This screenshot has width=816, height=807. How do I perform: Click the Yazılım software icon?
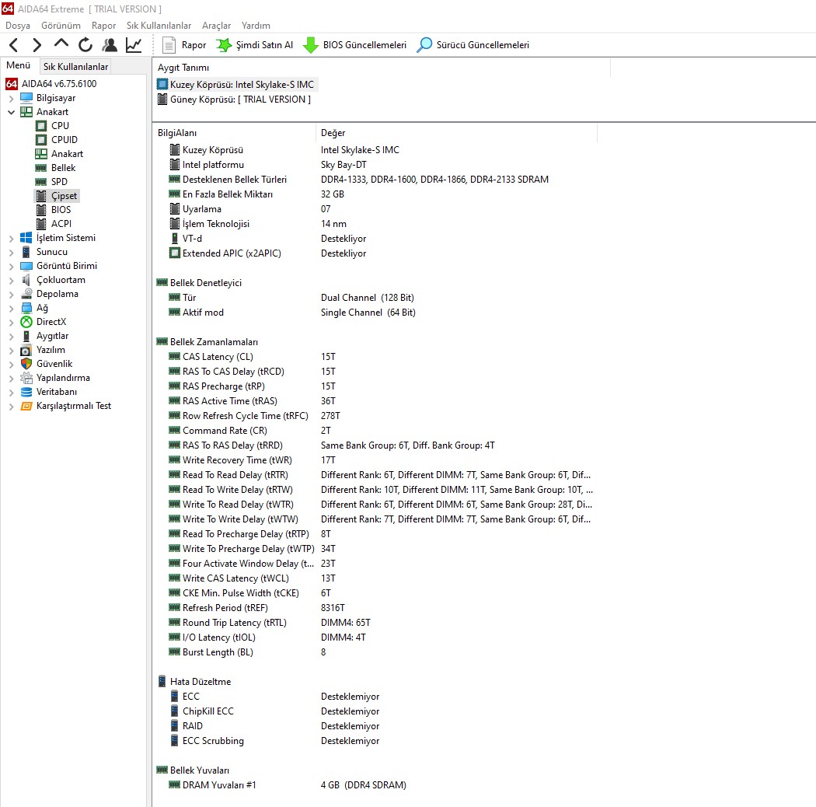point(26,351)
